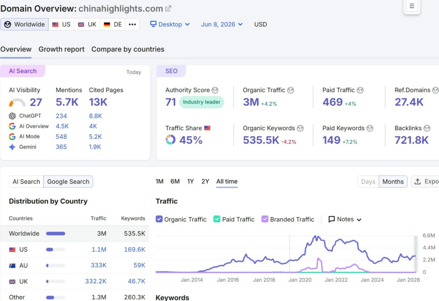Click the Desktop monitor icon
This screenshot has width=439, height=301.
click(153, 24)
